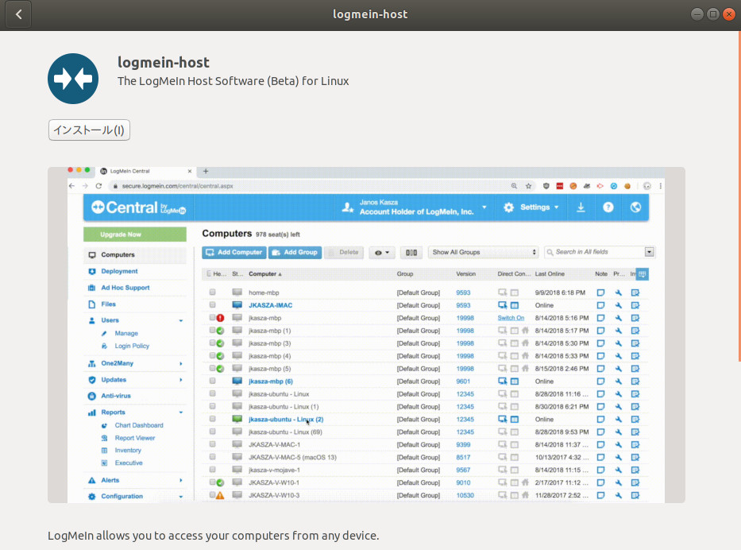This screenshot has height=550, width=741.
Task: Open the Show All Groups dropdown
Action: (482, 252)
